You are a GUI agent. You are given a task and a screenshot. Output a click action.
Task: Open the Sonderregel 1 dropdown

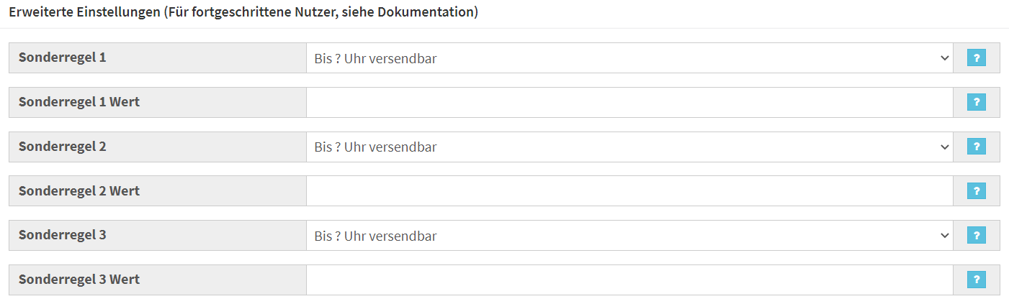point(629,58)
